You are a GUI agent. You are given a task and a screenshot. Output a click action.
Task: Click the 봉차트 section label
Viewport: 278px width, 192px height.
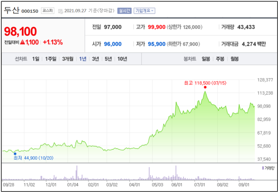pyautogui.click(x=190, y=59)
